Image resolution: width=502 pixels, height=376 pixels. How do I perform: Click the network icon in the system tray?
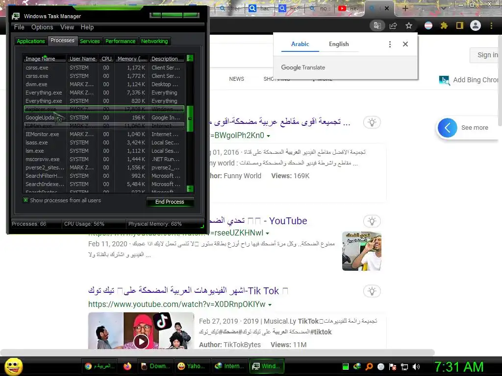[404, 367]
